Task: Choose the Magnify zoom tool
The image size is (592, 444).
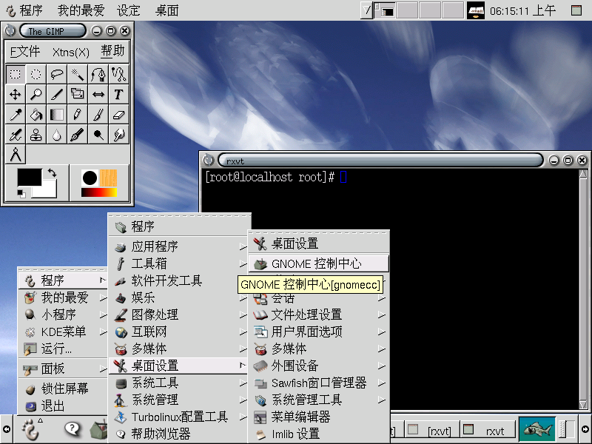Action: [x=36, y=95]
